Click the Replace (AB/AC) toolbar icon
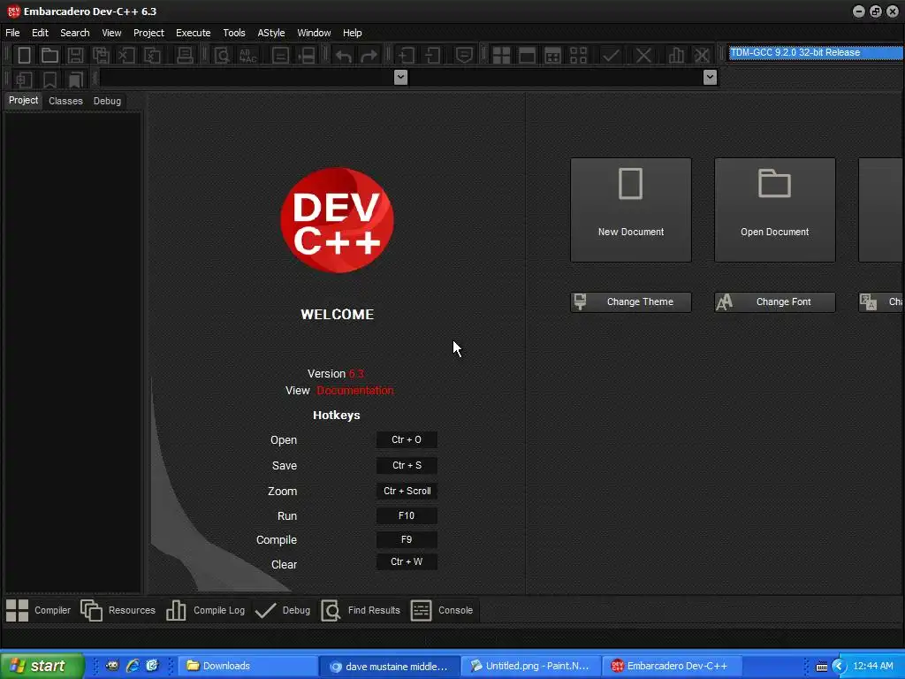 pos(247,56)
